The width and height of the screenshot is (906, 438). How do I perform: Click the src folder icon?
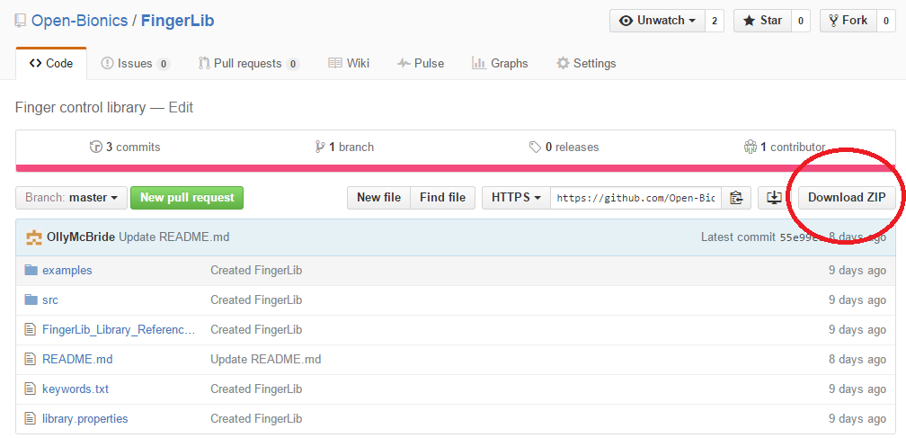coord(31,299)
